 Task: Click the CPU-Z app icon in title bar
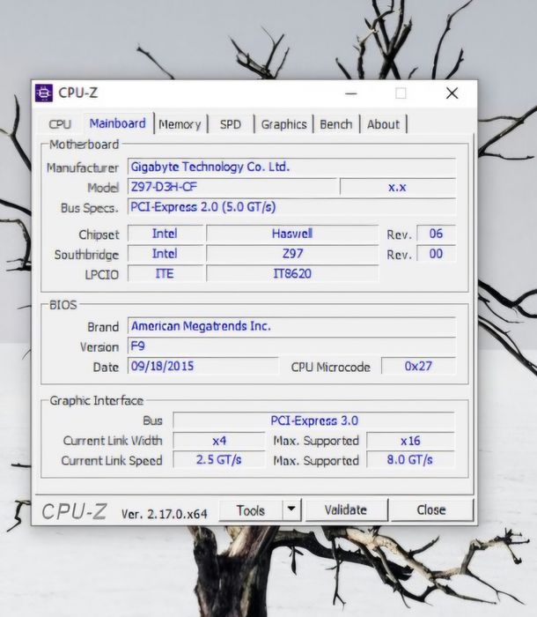click(44, 93)
